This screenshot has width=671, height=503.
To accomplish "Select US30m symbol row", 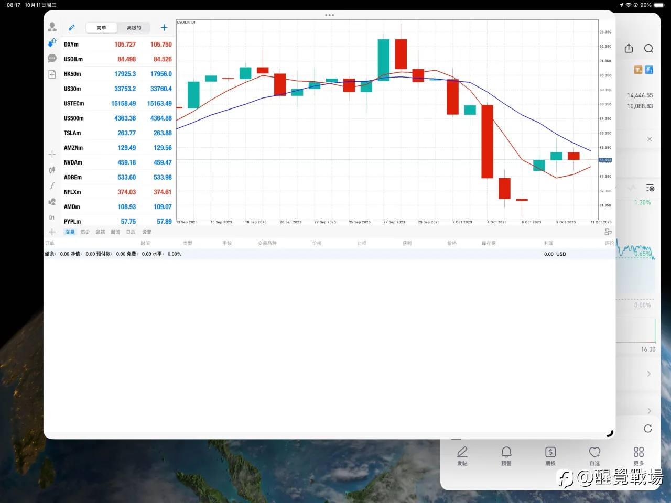I will tap(118, 89).
